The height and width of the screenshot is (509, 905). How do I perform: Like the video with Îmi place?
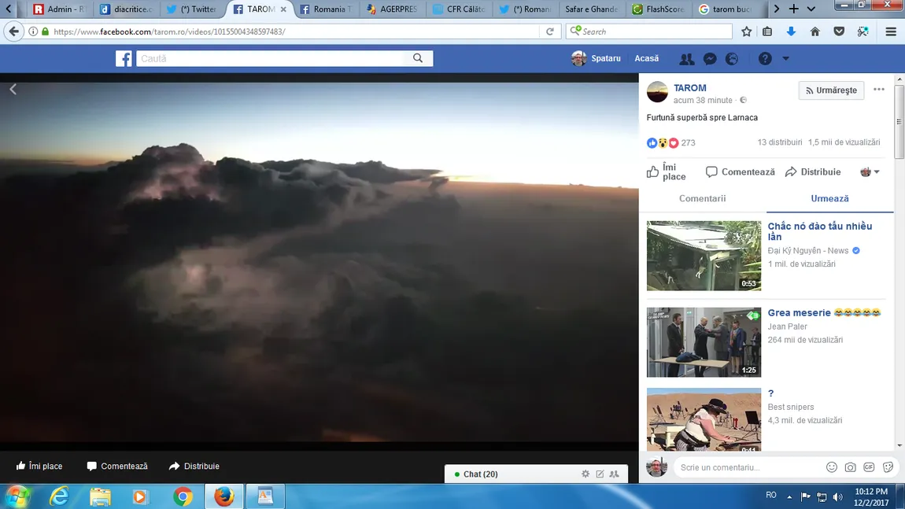click(666, 172)
